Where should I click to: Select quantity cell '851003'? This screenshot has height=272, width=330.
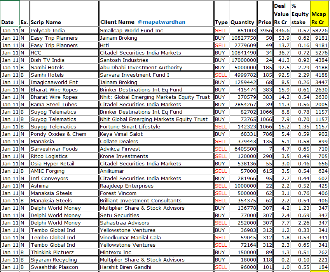tap(243, 31)
